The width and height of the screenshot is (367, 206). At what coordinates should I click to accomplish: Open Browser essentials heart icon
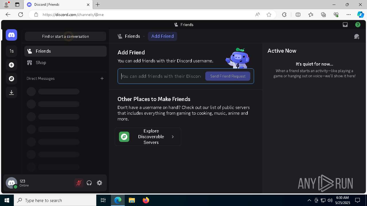click(336, 15)
